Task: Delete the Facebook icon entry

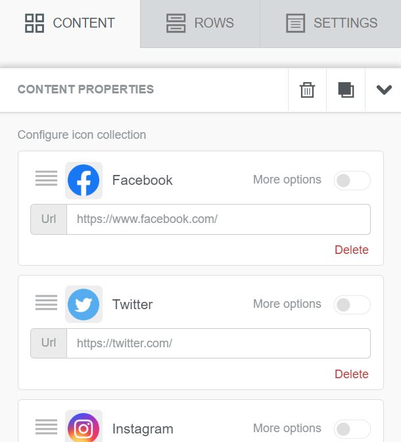Action: coord(352,250)
